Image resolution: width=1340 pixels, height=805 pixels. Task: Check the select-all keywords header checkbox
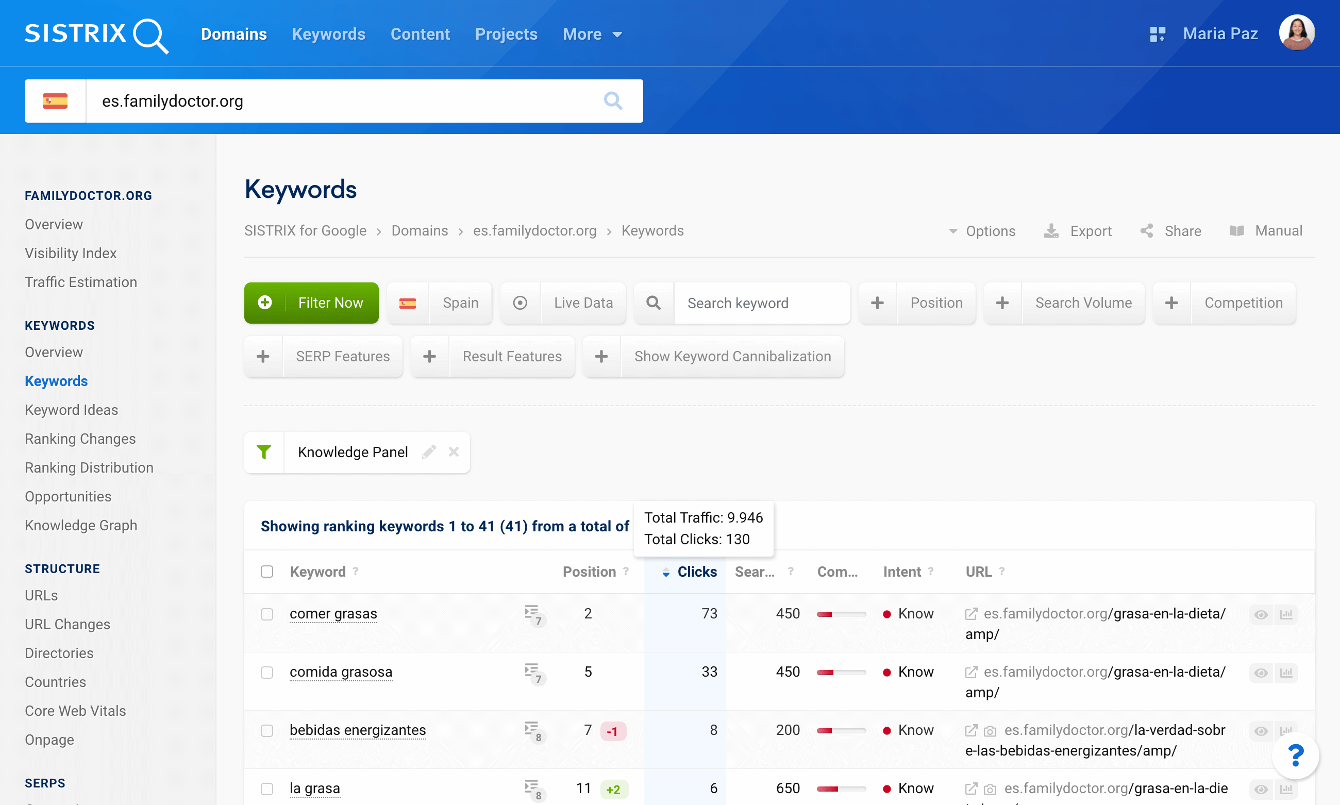(267, 572)
